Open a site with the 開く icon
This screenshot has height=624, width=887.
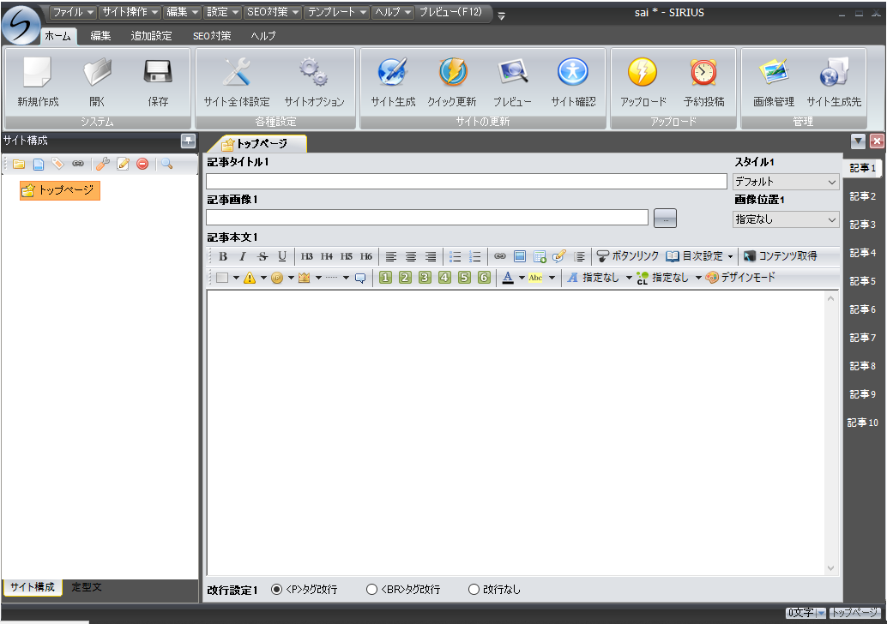pos(97,72)
